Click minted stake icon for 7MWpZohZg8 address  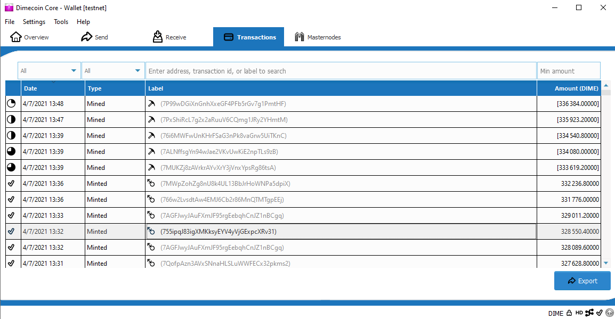[x=151, y=183]
